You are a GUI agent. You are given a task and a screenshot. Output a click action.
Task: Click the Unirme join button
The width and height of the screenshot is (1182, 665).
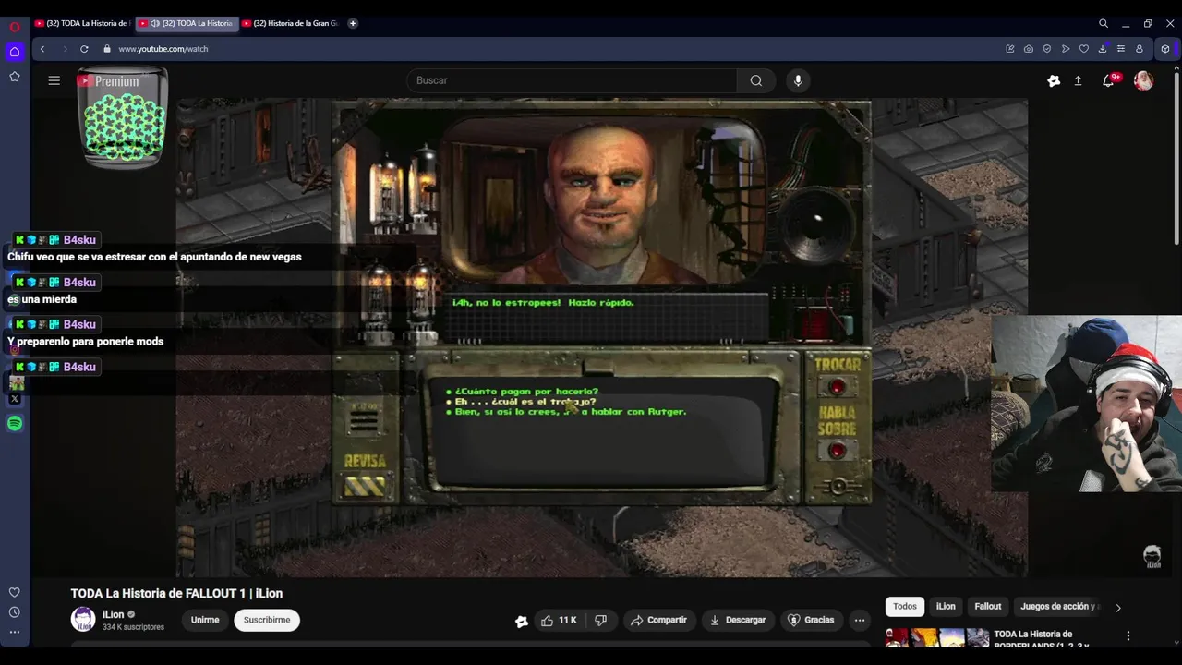pyautogui.click(x=205, y=620)
